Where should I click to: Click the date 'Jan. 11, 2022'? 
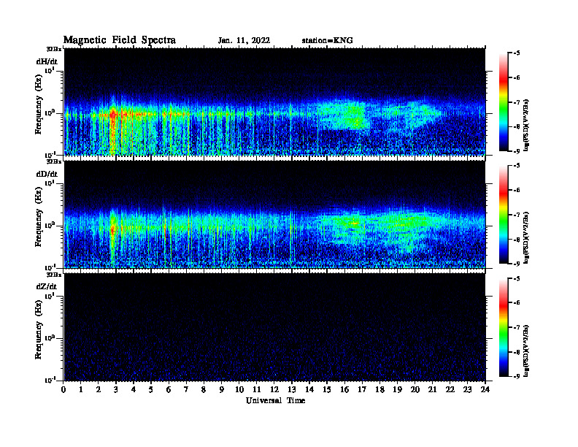click(244, 41)
